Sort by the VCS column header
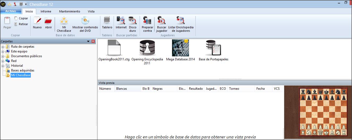This screenshot has width=352, height=140. (278, 89)
